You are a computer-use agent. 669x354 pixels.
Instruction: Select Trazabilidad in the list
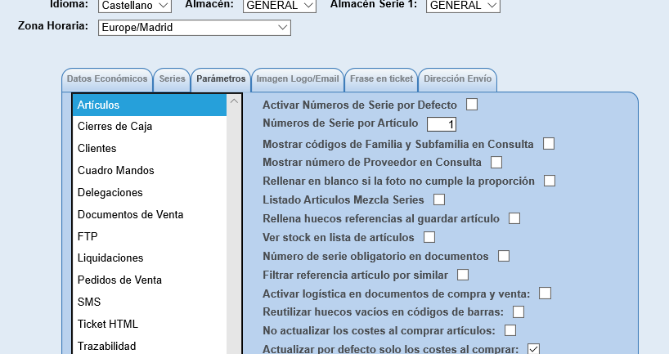tap(150, 346)
